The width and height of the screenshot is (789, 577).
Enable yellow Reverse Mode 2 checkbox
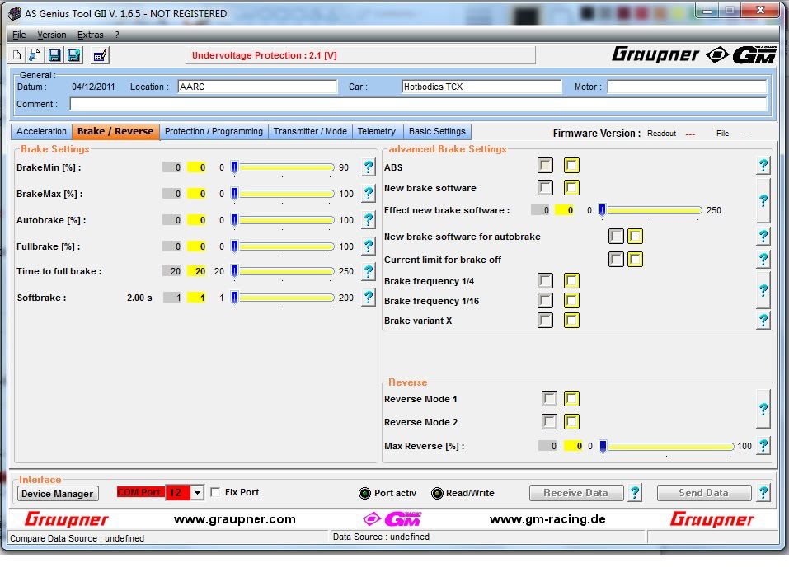tap(571, 421)
